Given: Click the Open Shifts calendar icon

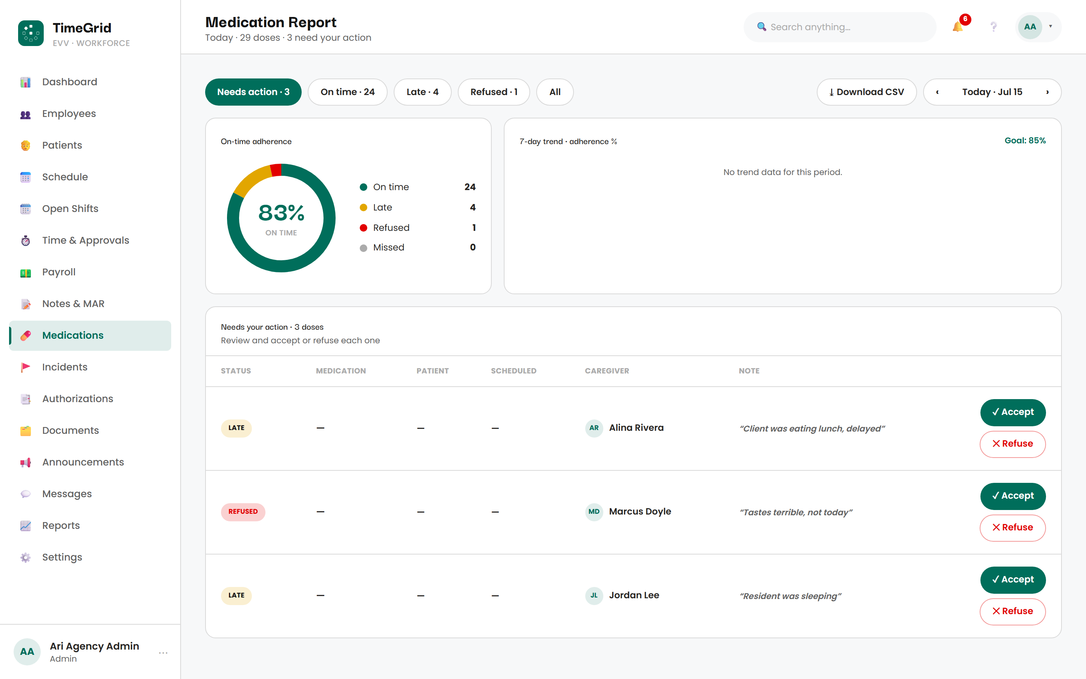Looking at the screenshot, I should [x=26, y=209].
